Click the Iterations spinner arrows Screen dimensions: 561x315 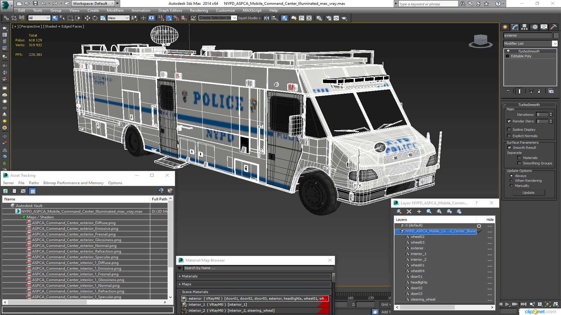click(x=551, y=115)
